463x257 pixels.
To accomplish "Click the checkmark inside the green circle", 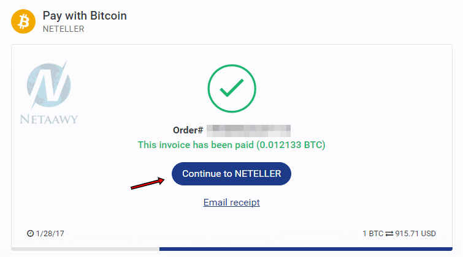I will point(232,88).
